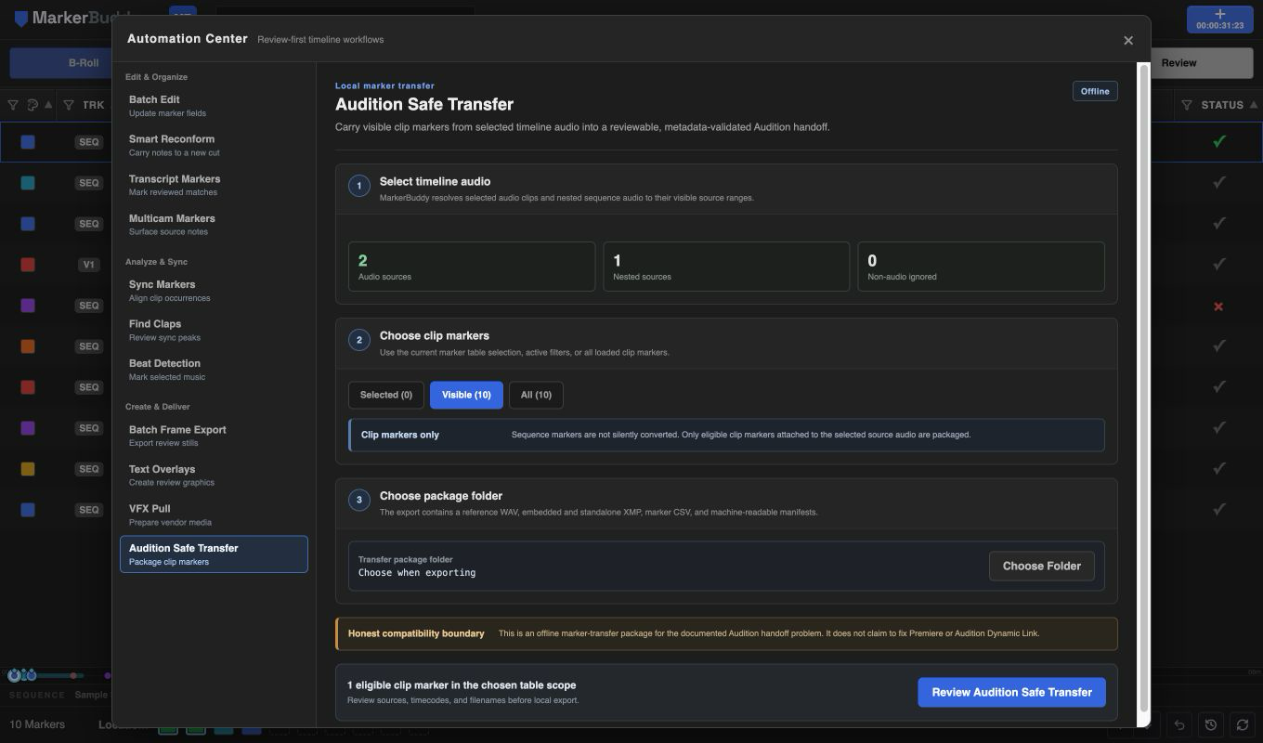The height and width of the screenshot is (743, 1263).
Task: Click the add marker plus button with timecode
Action: 1219,20
